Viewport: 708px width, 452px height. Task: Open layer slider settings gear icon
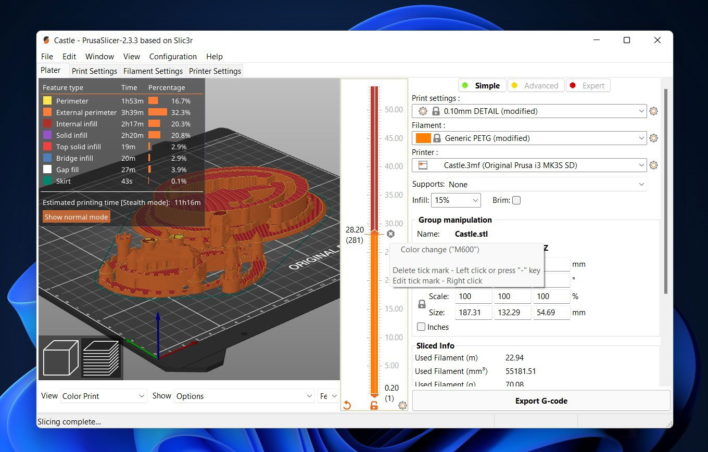coord(402,405)
